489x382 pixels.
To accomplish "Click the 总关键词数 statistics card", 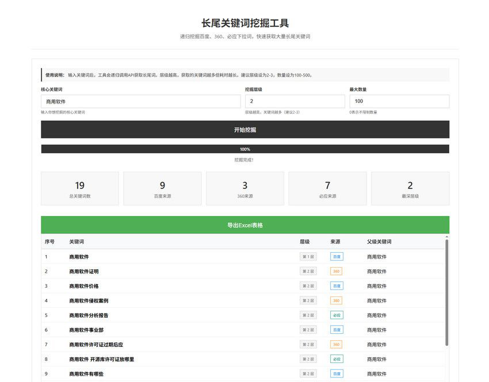I will click(80, 188).
